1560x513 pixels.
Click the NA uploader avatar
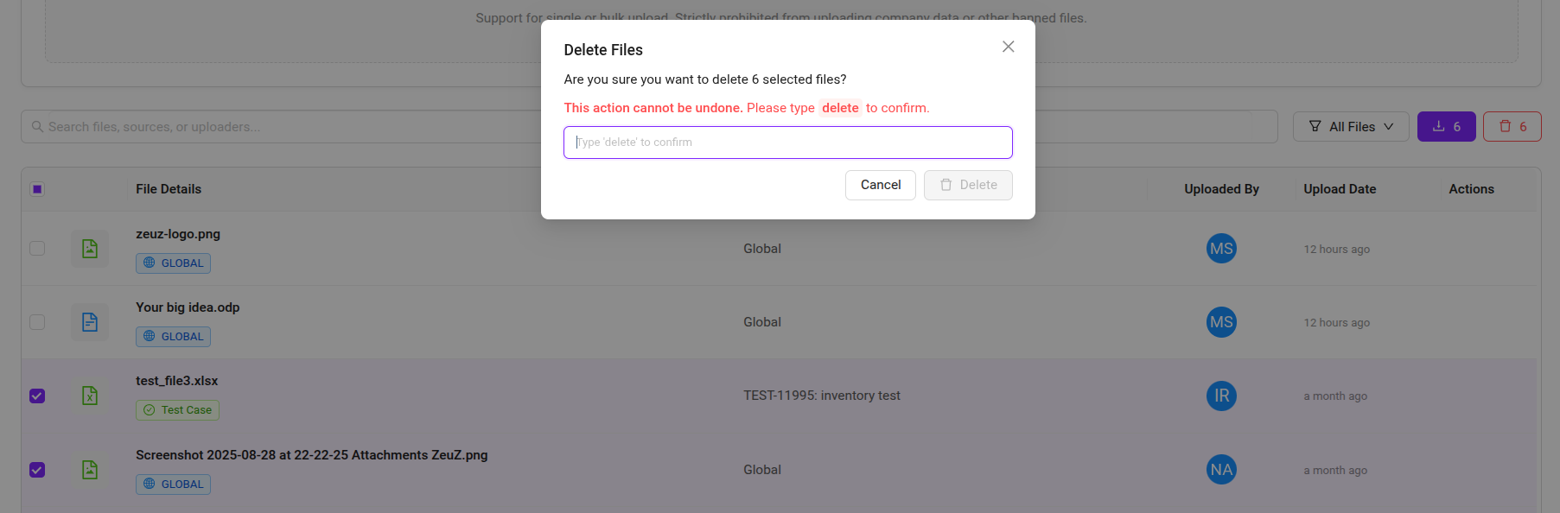pyautogui.click(x=1221, y=470)
